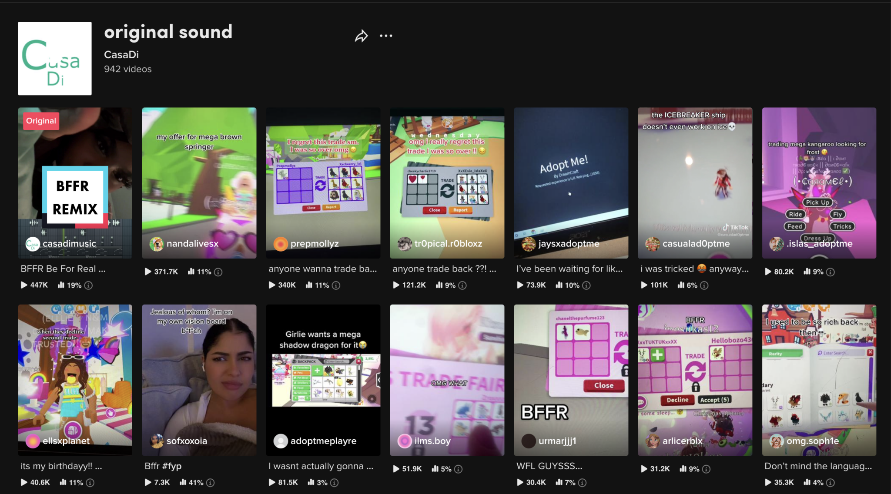The height and width of the screenshot is (494, 891).
Task: Click the prepmollyz profile avatar
Action: tap(280, 244)
